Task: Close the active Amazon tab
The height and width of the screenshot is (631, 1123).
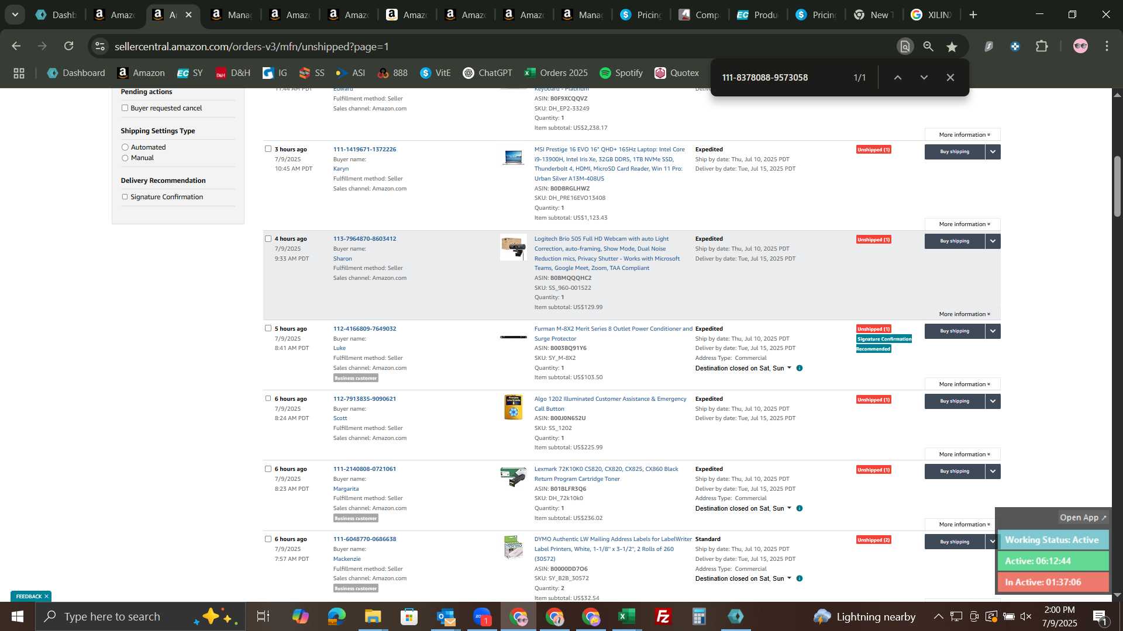Action: point(188,15)
